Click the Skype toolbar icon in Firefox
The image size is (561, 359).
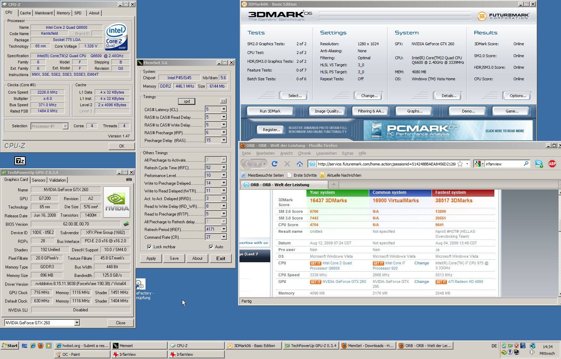pos(539,164)
